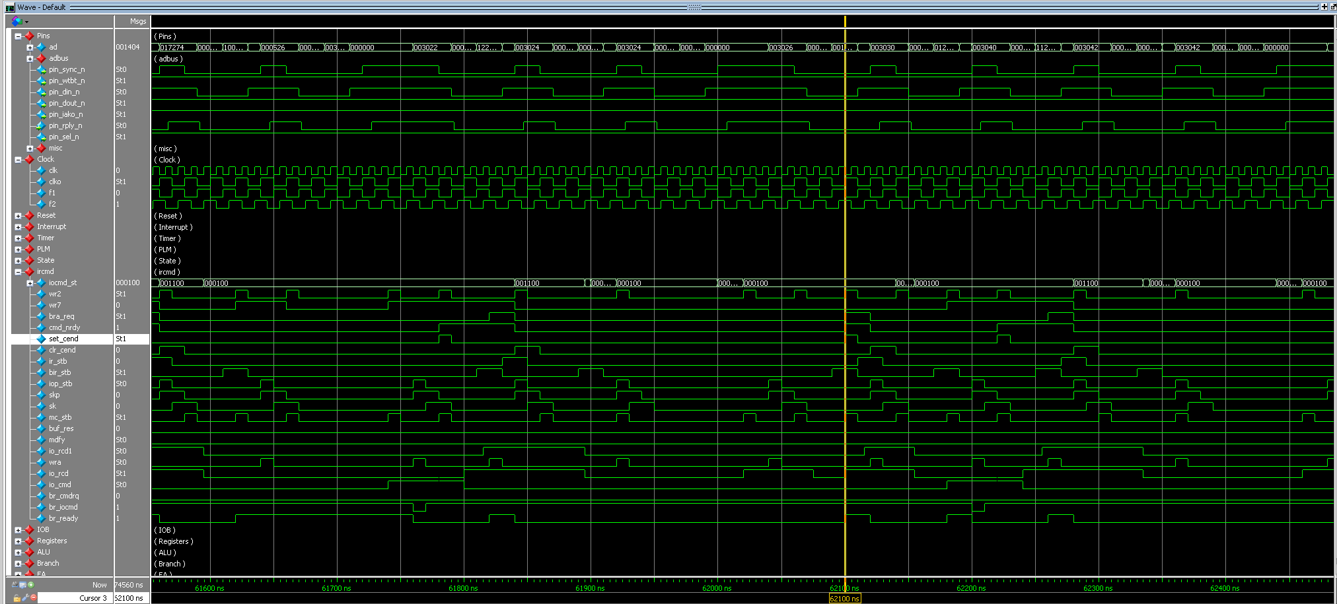Open cursor properties with the wrench icon
1337x604 pixels.
click(25, 598)
